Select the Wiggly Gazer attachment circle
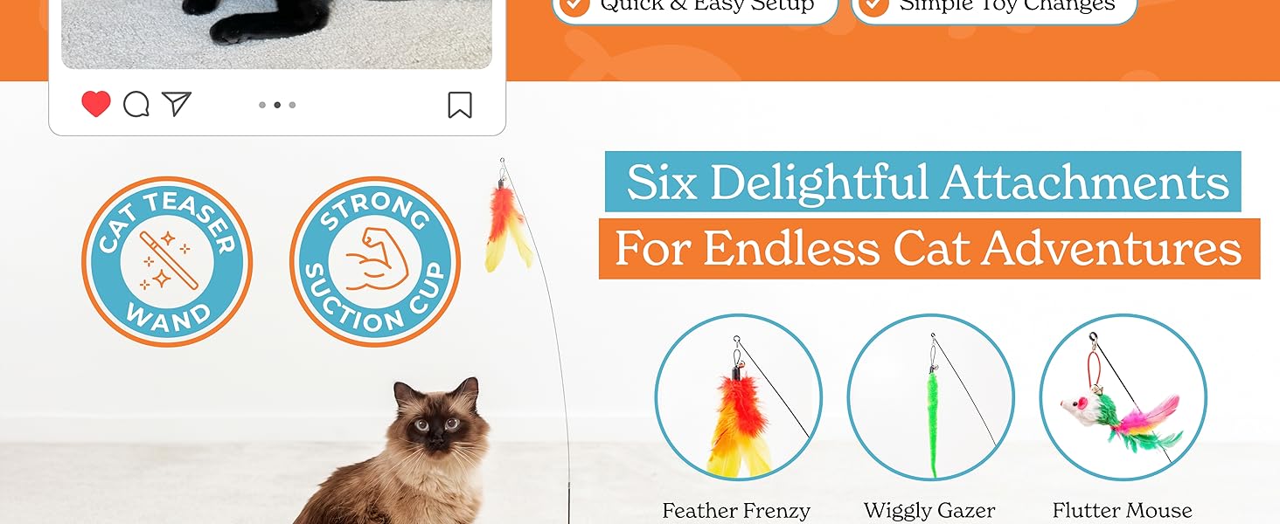Viewport: 1280px width, 524px height. click(x=931, y=397)
